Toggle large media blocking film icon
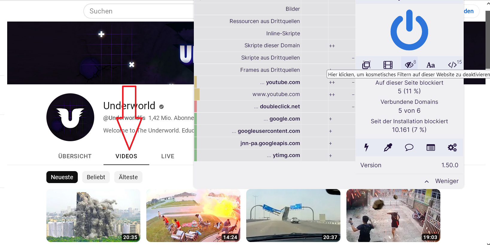490x245 pixels. pyautogui.click(x=388, y=65)
